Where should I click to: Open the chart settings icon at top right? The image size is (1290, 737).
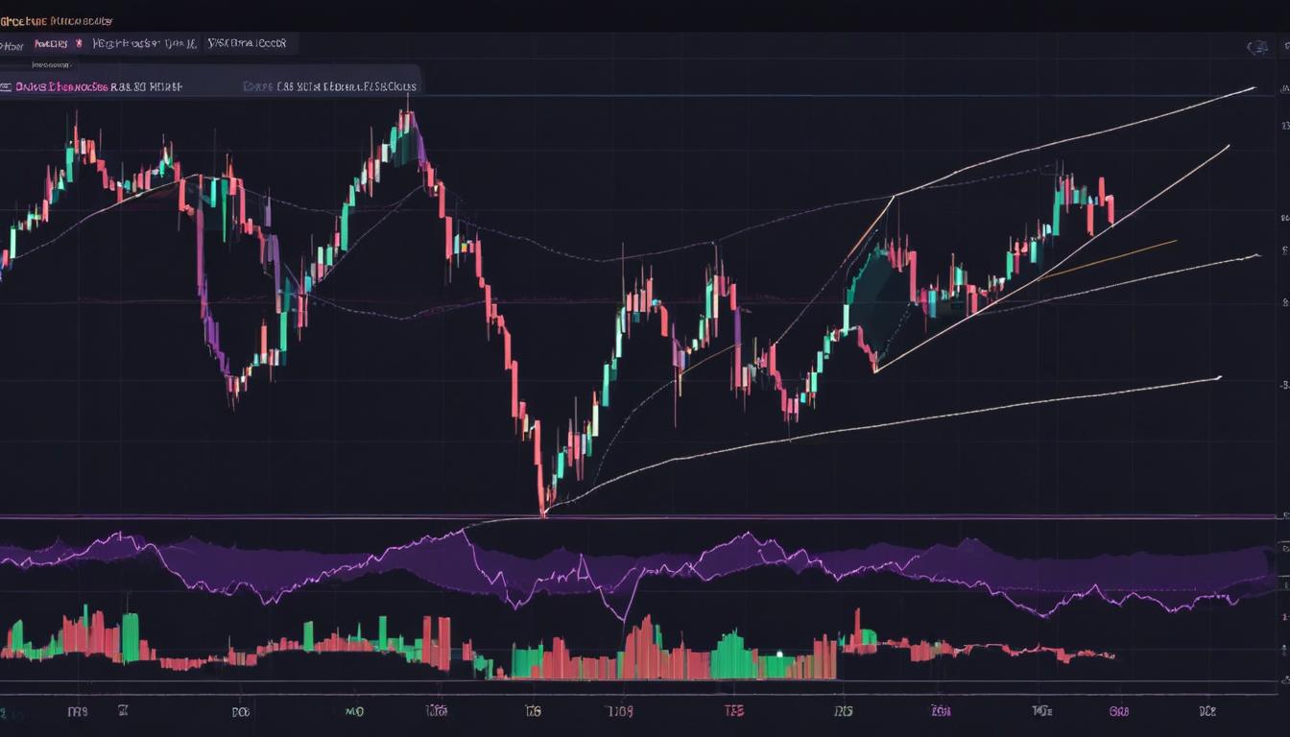1257,46
